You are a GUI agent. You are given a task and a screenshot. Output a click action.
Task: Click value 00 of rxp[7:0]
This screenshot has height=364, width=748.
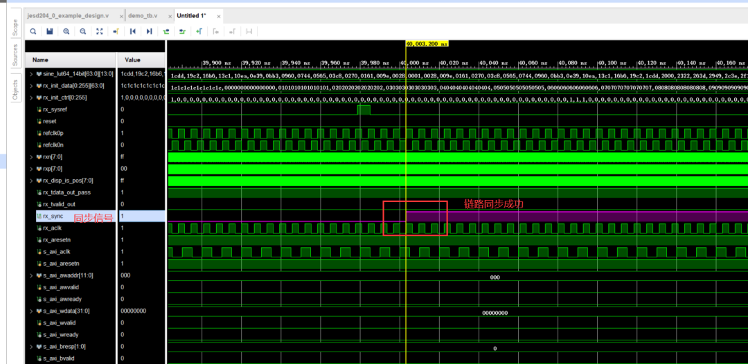(124, 169)
